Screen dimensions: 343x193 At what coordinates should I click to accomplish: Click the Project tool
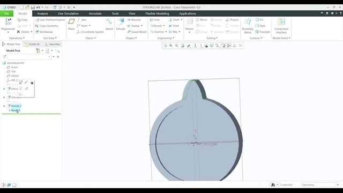[x=232, y=20]
